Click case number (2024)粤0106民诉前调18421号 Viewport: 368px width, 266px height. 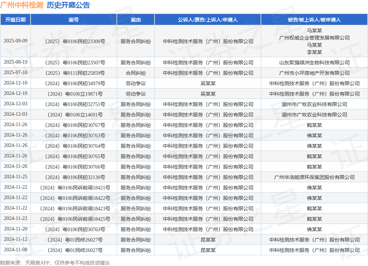pyautogui.click(x=75, y=188)
